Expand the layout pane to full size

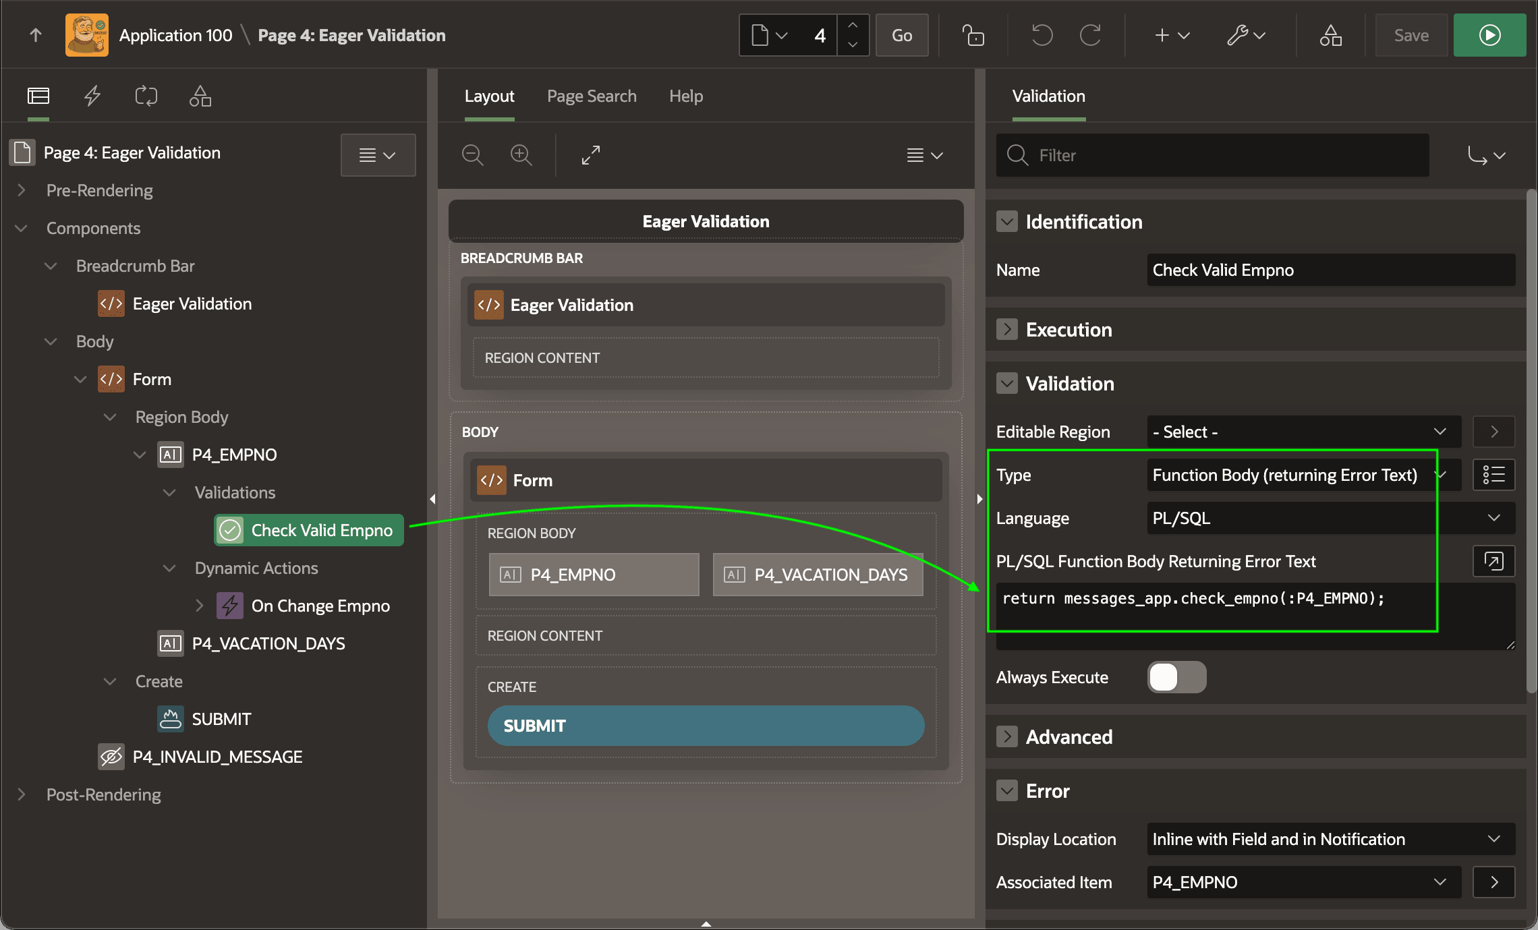(591, 155)
